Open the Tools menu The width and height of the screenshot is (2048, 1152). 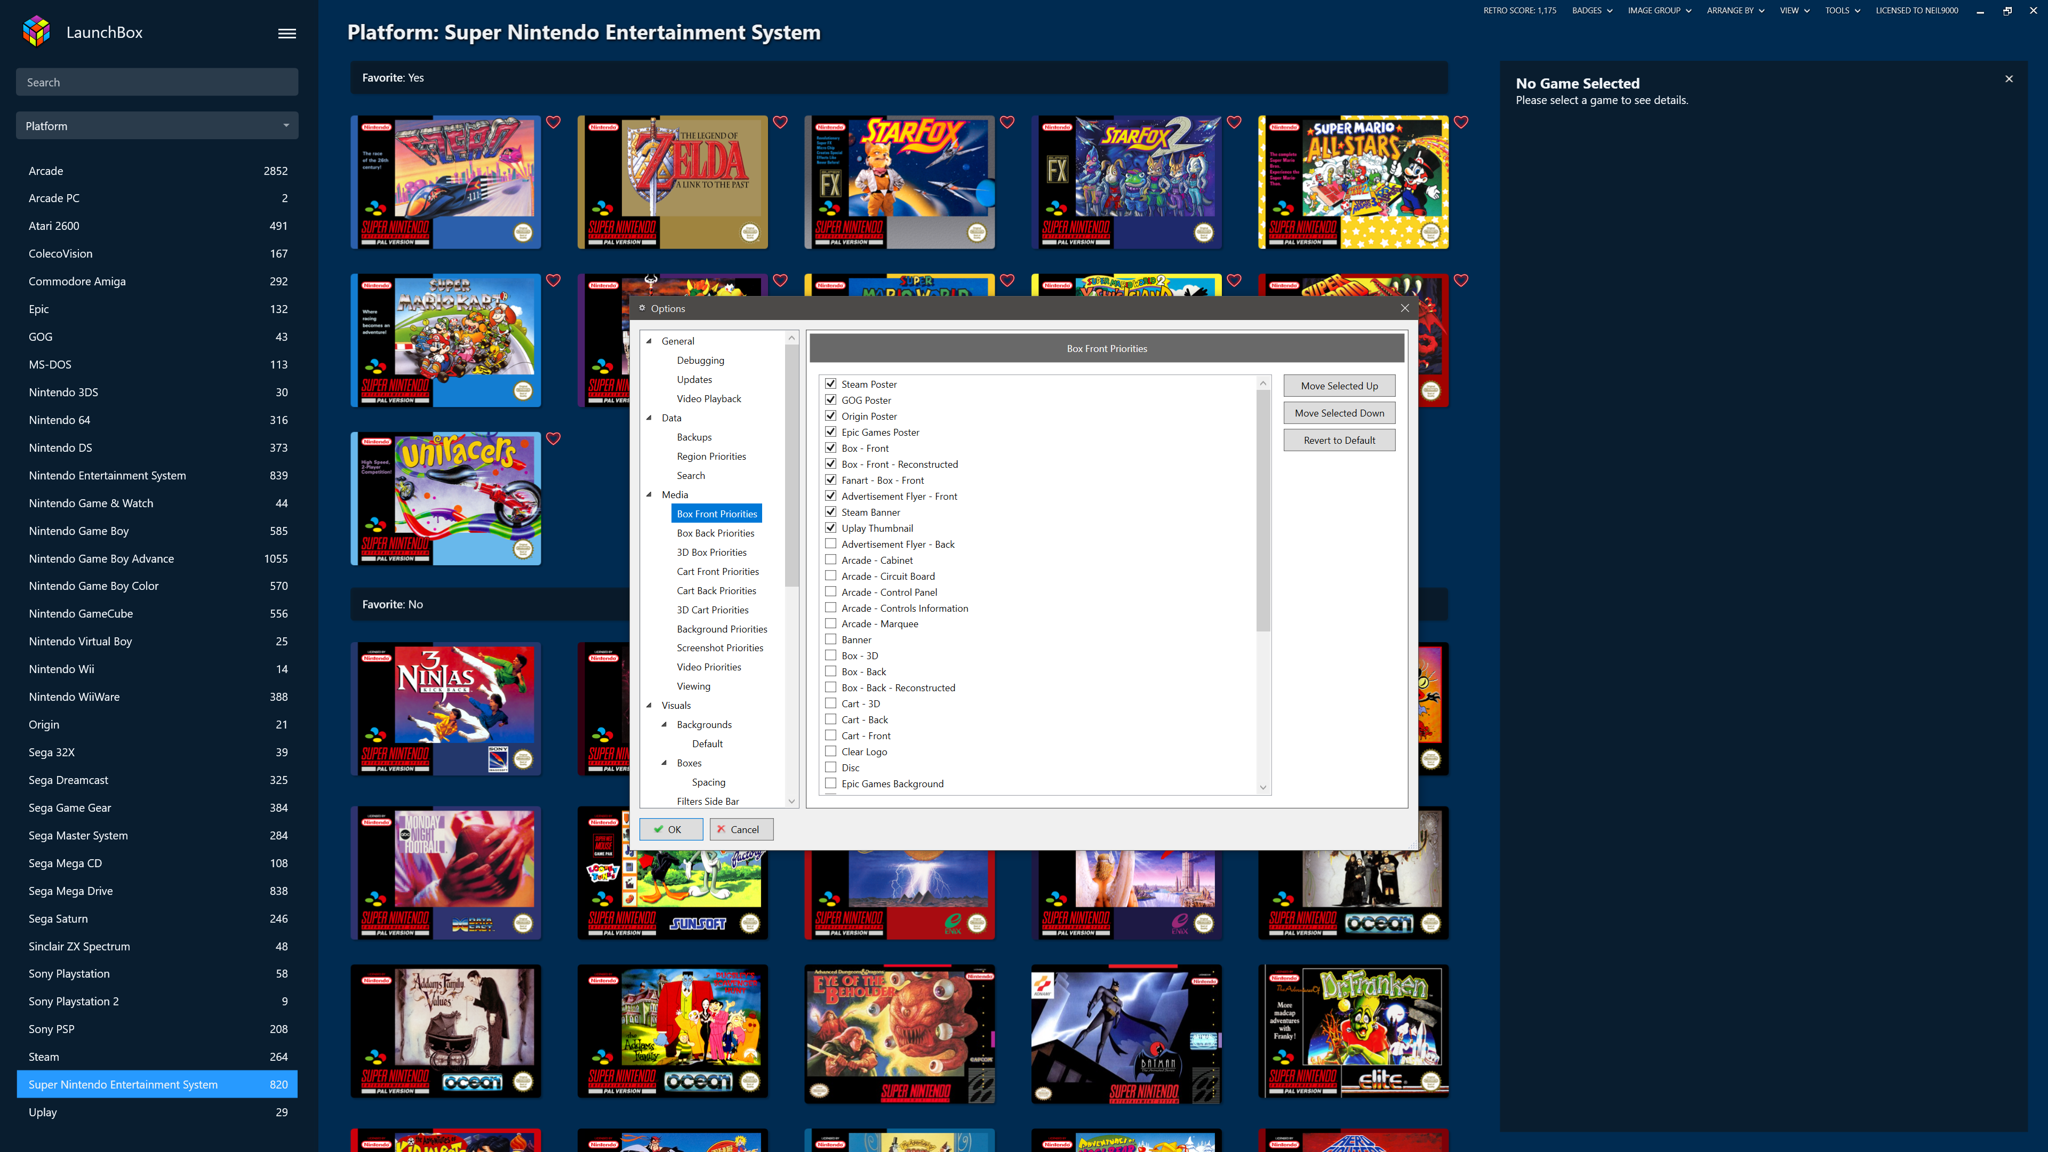(x=1842, y=10)
